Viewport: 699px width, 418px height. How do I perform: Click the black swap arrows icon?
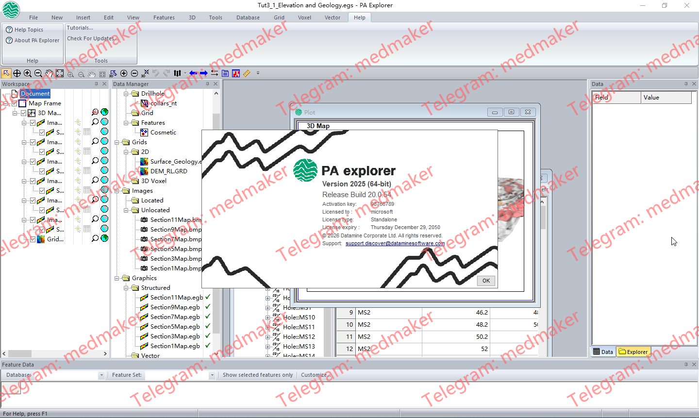point(215,73)
